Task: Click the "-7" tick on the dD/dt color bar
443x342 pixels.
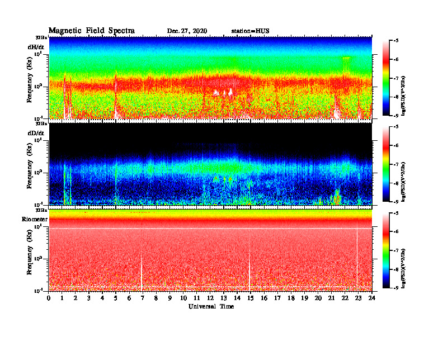Action: point(396,164)
